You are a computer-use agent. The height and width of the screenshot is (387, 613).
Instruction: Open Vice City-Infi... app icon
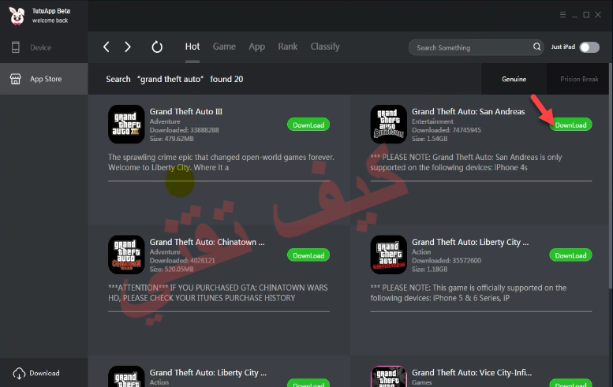(x=389, y=377)
